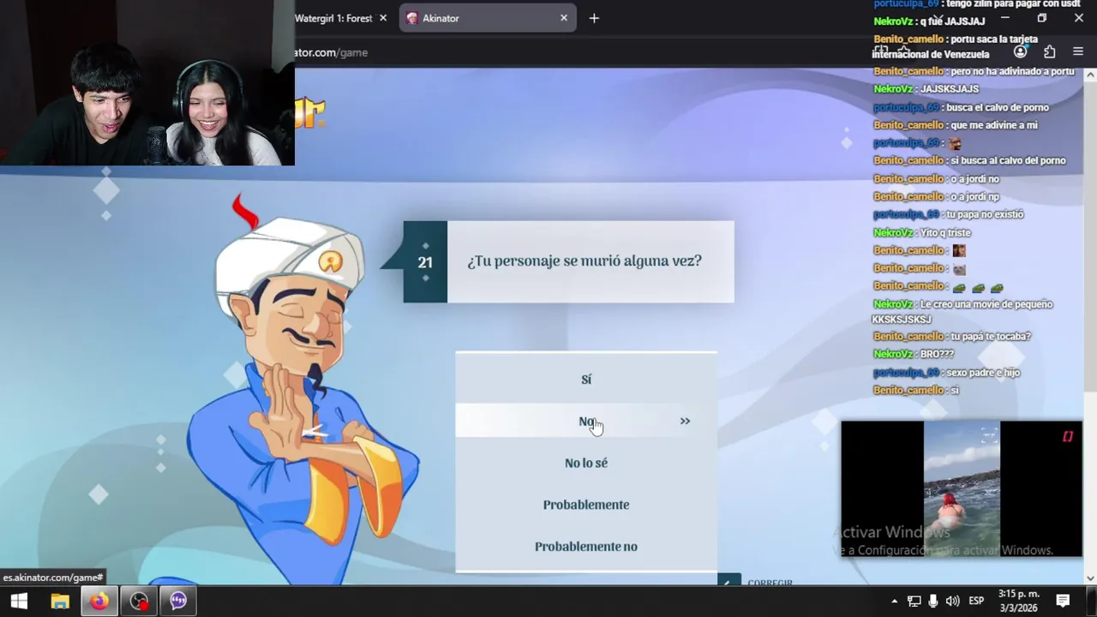Image resolution: width=1097 pixels, height=617 pixels.
Task: Switch to the Watergirl 1: Forest tab
Action: (333, 18)
